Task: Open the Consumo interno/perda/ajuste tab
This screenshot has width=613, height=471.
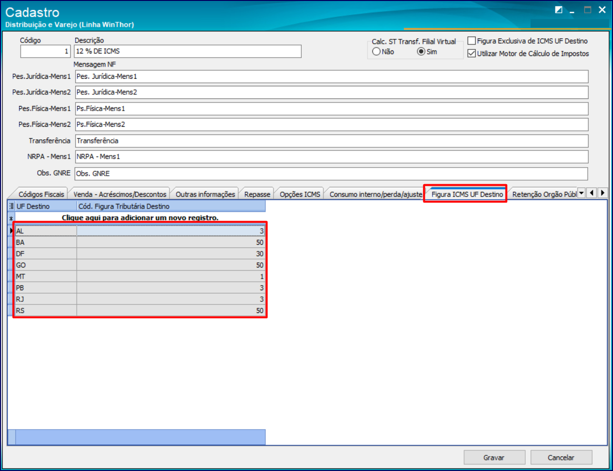Action: 375,194
